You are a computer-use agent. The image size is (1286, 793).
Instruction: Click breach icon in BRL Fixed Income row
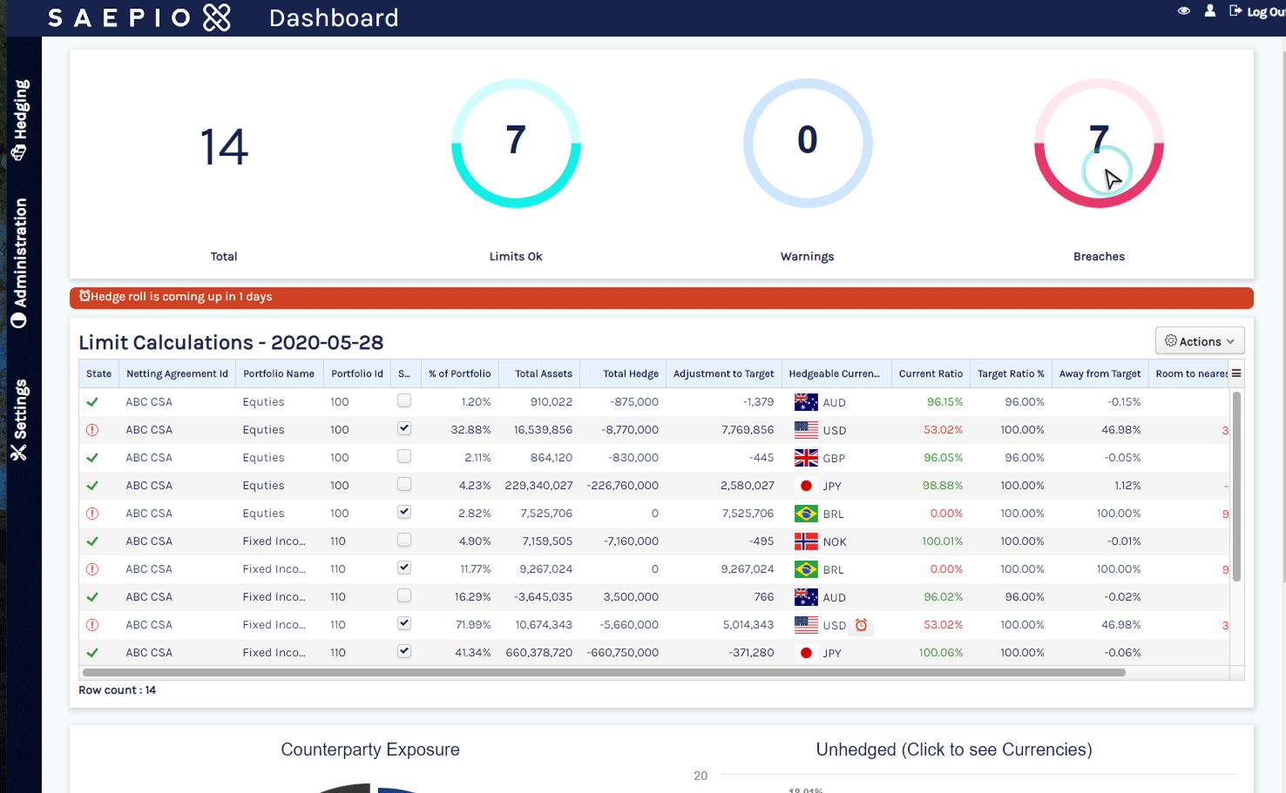point(92,569)
